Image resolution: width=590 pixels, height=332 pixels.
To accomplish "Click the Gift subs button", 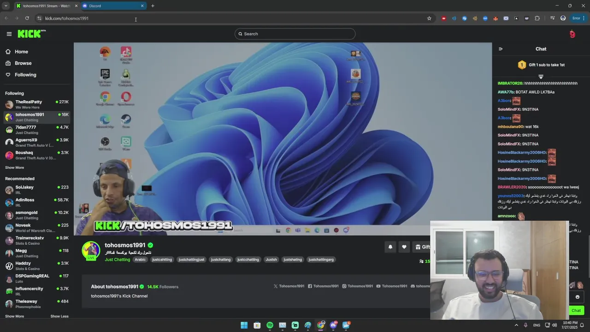I will click(422, 247).
